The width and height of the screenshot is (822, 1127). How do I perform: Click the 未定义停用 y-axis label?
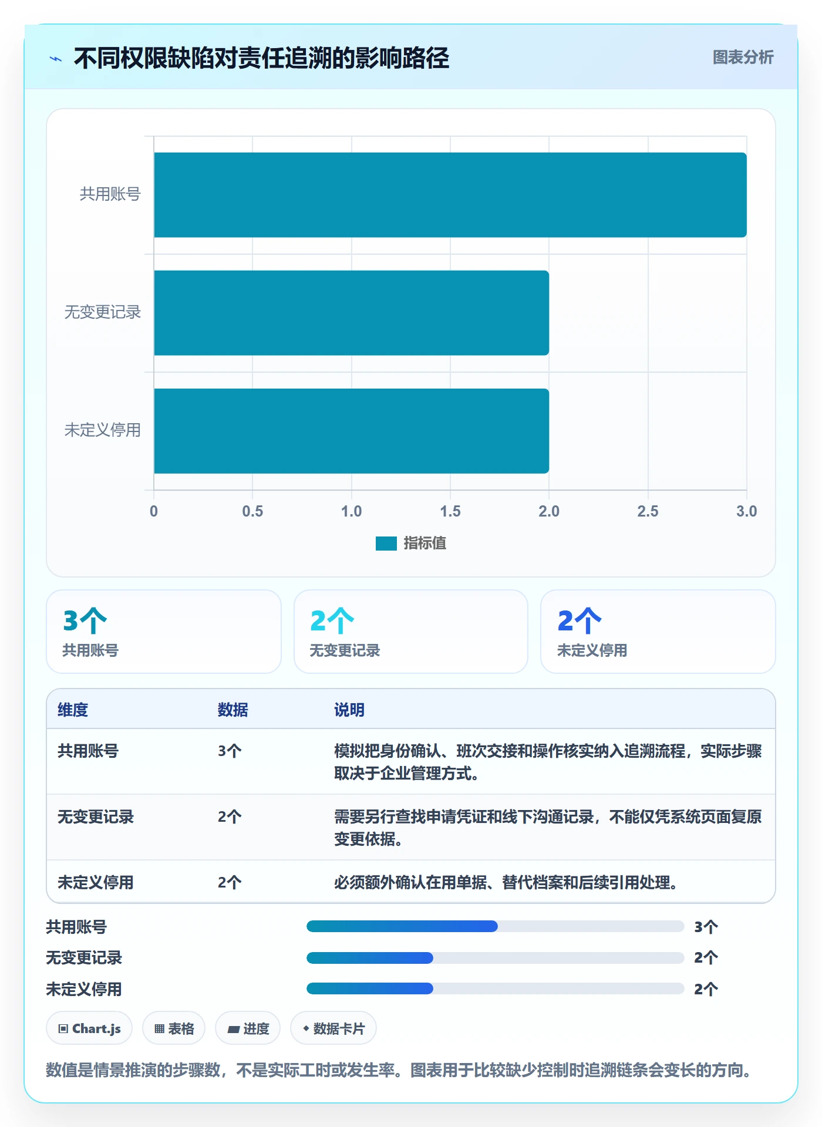103,430
